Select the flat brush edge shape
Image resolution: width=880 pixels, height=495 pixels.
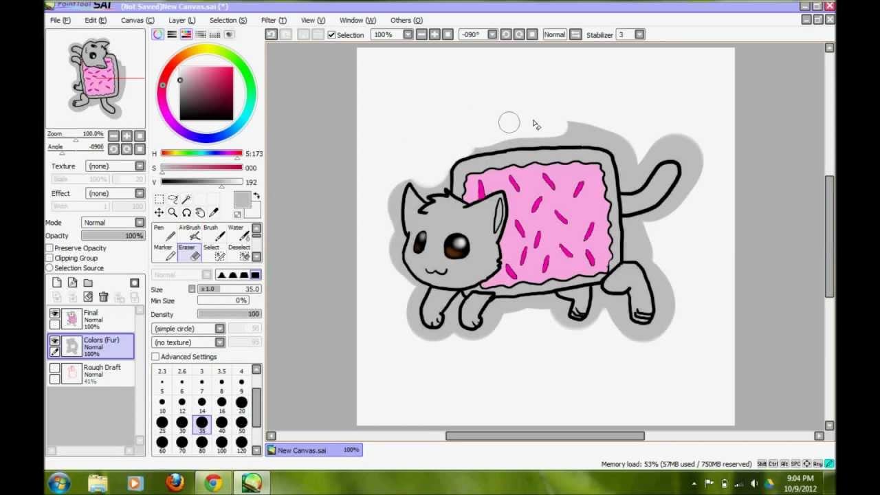coord(255,275)
